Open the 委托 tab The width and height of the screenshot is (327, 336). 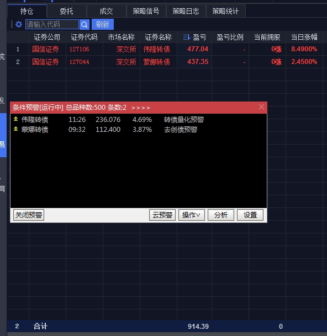click(x=66, y=11)
